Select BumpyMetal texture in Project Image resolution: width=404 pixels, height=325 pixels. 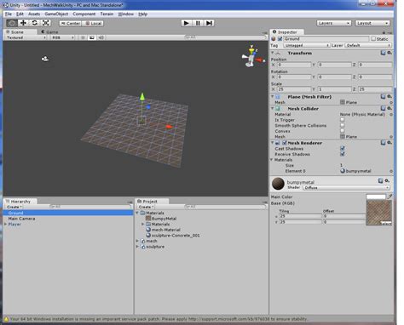[x=164, y=219]
